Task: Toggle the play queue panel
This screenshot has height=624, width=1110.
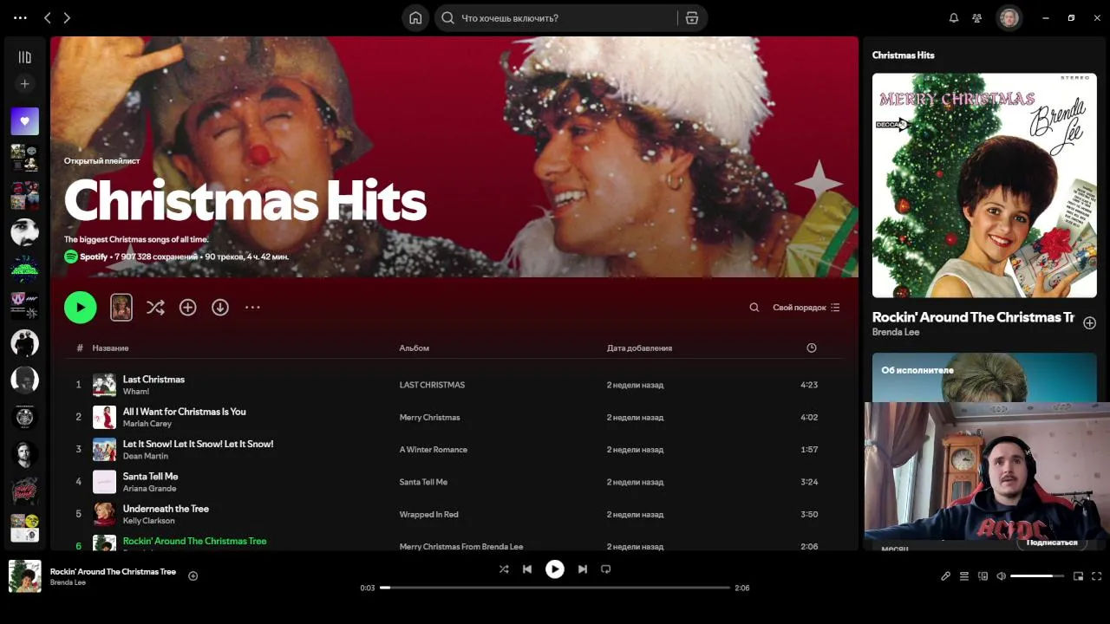Action: [x=964, y=576]
